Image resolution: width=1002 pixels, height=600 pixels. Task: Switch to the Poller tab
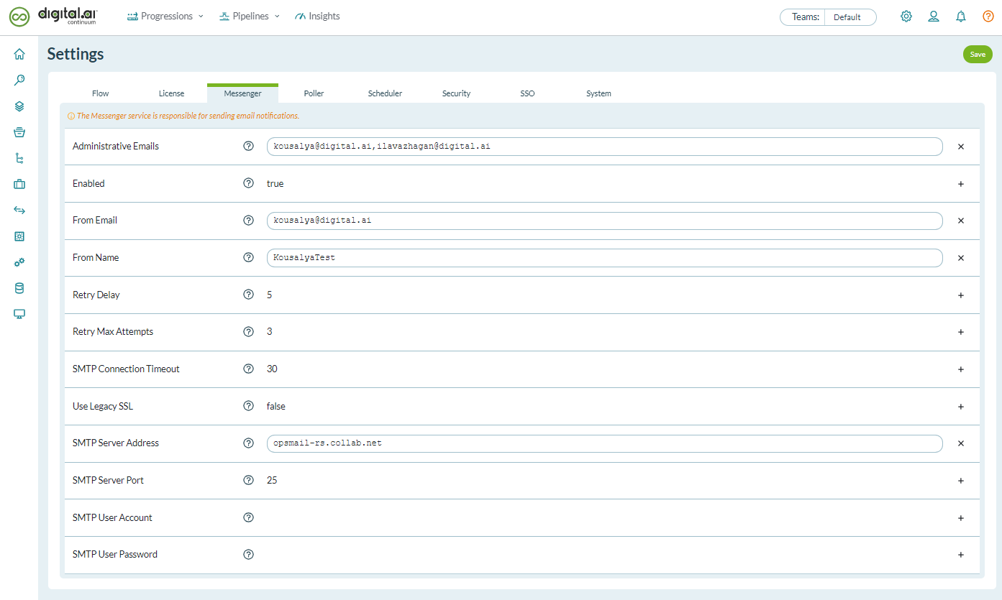pos(314,93)
